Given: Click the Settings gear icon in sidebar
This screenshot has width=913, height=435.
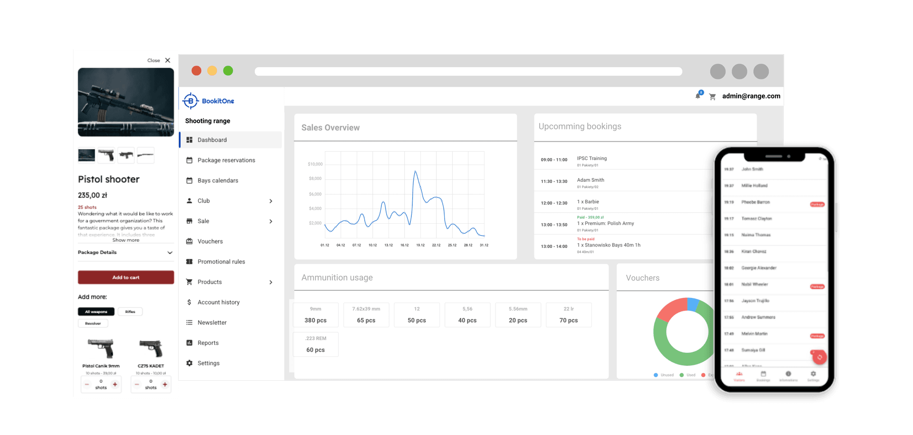Looking at the screenshot, I should [x=189, y=363].
